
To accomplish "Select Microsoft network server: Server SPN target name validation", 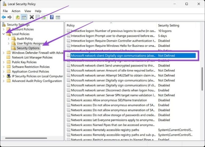I will coord(113,95).
